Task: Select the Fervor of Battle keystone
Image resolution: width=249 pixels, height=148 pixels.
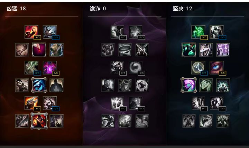Action: click(39, 121)
